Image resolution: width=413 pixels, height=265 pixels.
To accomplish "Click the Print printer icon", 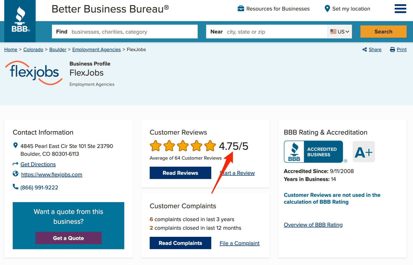I will pyautogui.click(x=393, y=49).
